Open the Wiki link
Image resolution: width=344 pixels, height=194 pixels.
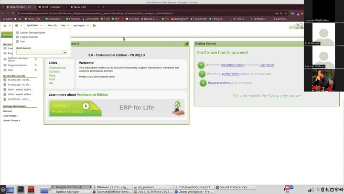point(51,83)
